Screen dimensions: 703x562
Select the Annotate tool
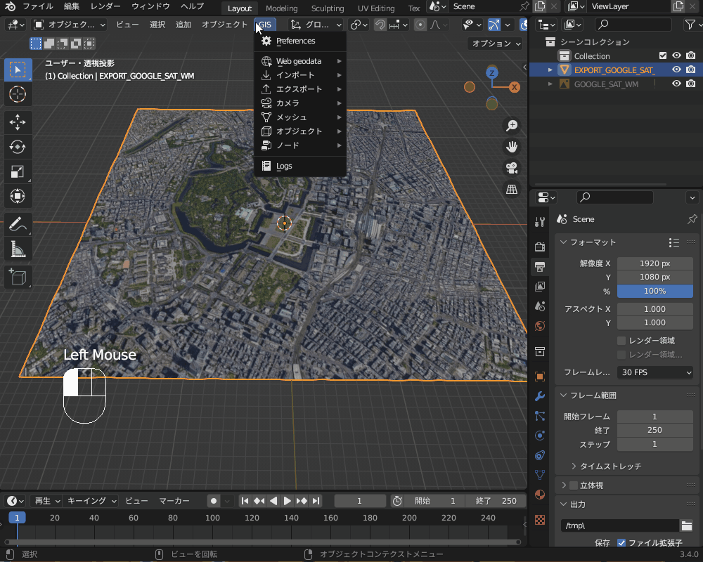pyautogui.click(x=18, y=224)
